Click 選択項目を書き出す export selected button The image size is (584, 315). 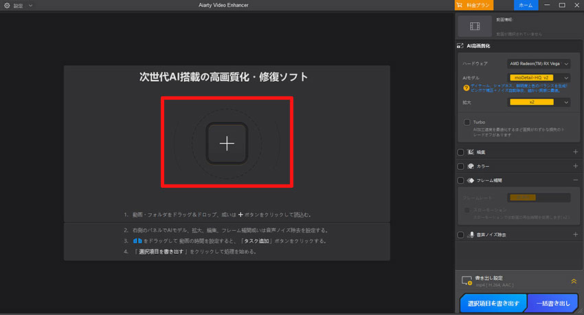click(x=493, y=303)
